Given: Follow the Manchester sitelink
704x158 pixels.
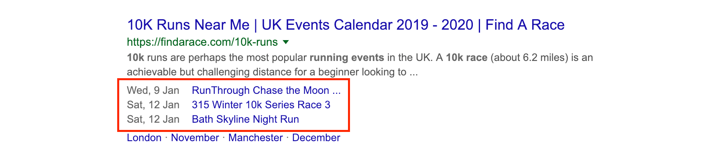Looking at the screenshot, I should point(256,138).
